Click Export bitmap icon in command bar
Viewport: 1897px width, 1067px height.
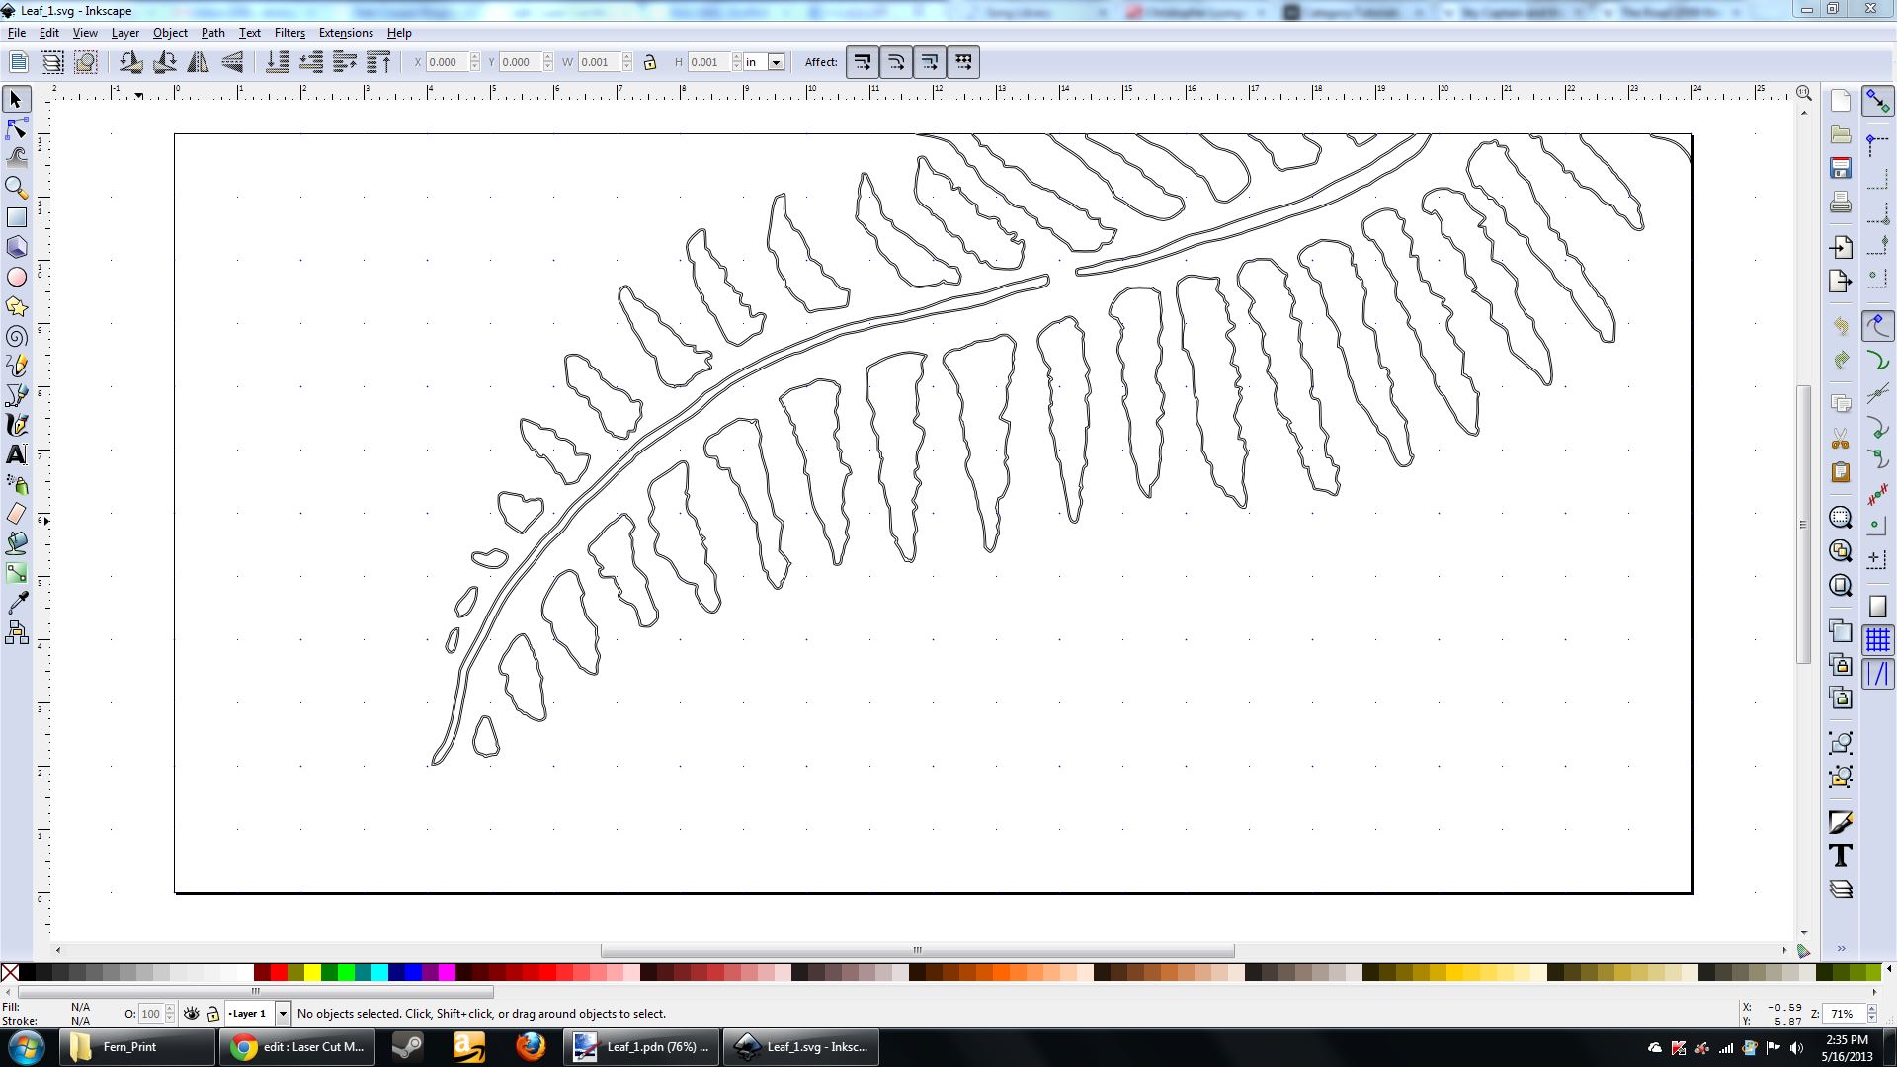pos(1840,281)
